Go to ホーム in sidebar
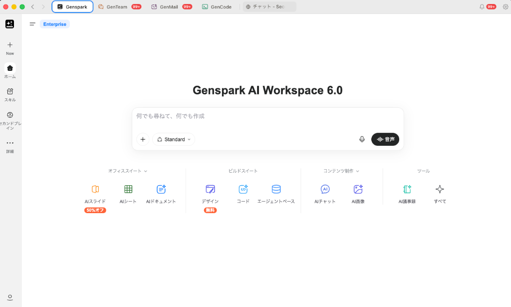 [10, 71]
